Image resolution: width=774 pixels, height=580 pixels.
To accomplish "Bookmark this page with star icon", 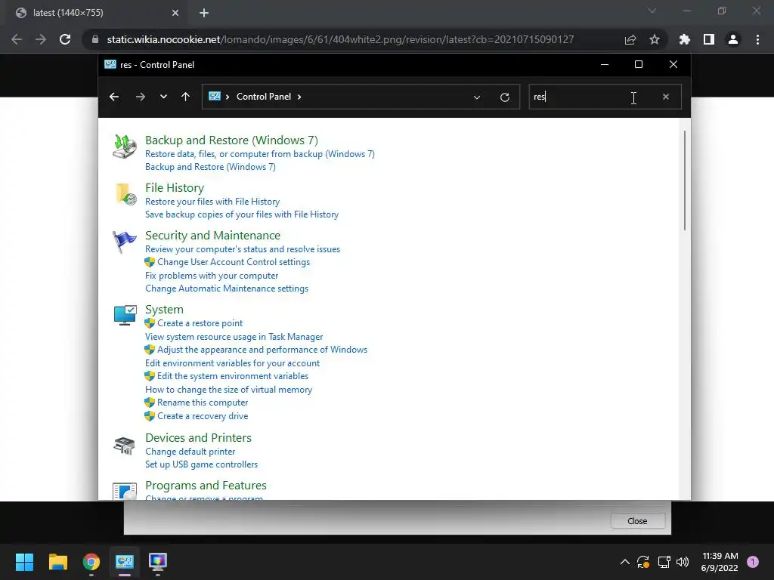I will (x=655, y=39).
